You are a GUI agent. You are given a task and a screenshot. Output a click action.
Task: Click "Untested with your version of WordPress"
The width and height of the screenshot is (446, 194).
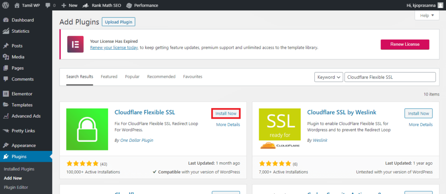pyautogui.click(x=394, y=172)
